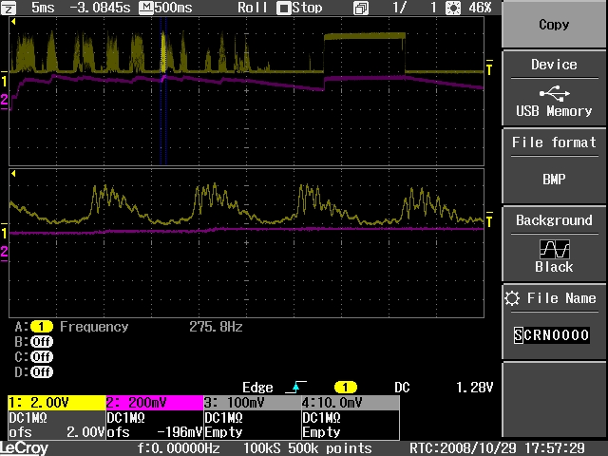Image resolution: width=608 pixels, height=456 pixels.
Task: Click the -3.0845s delay value
Action: click(100, 8)
